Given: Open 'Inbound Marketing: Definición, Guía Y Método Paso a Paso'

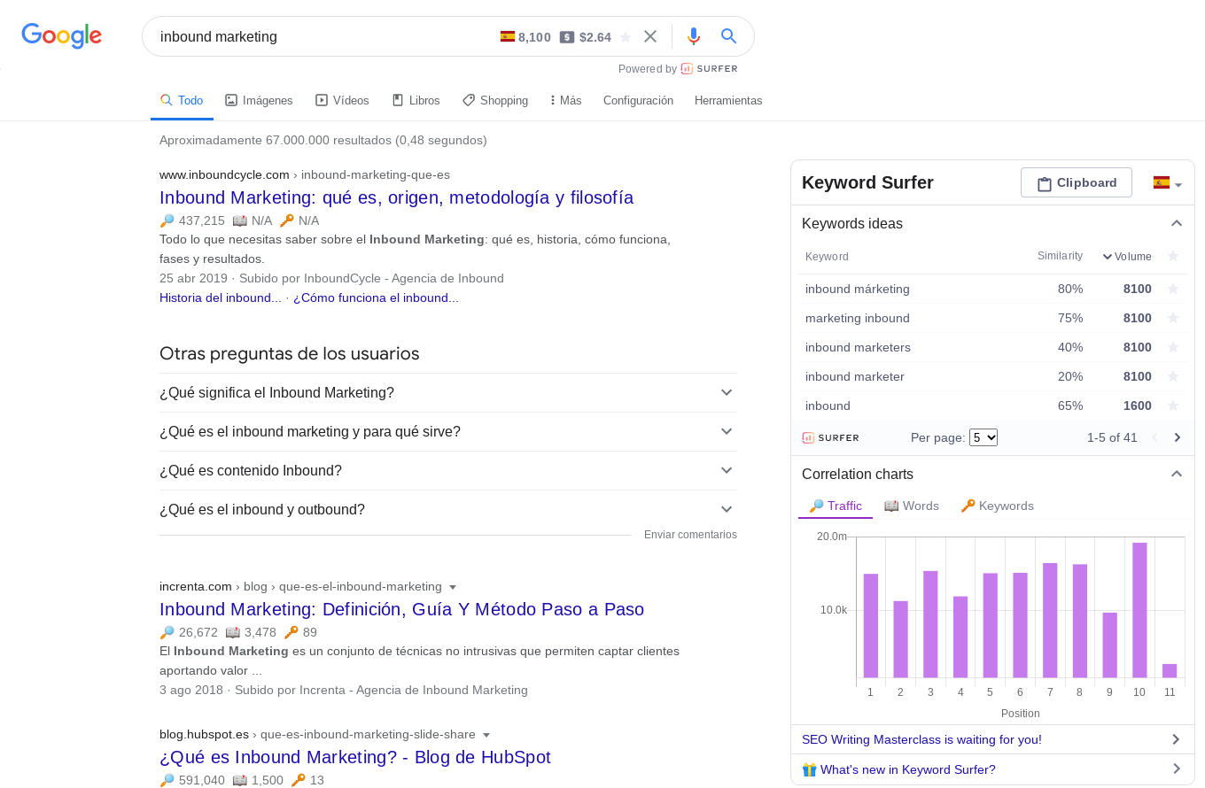Looking at the screenshot, I should (x=401, y=609).
